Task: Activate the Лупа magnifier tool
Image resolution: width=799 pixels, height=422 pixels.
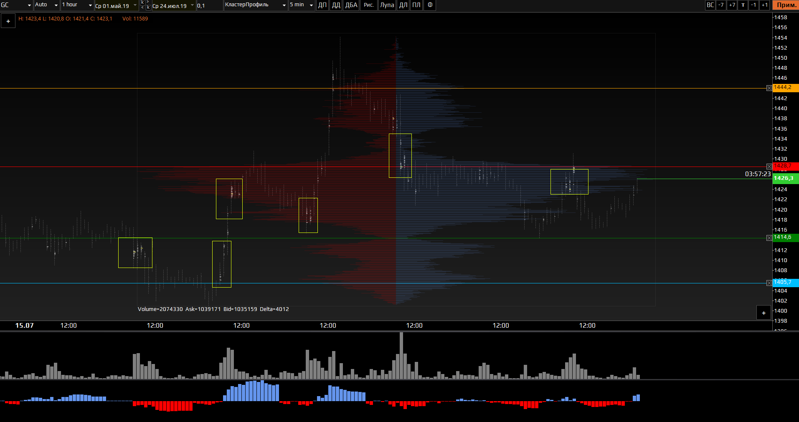Action: [x=387, y=5]
